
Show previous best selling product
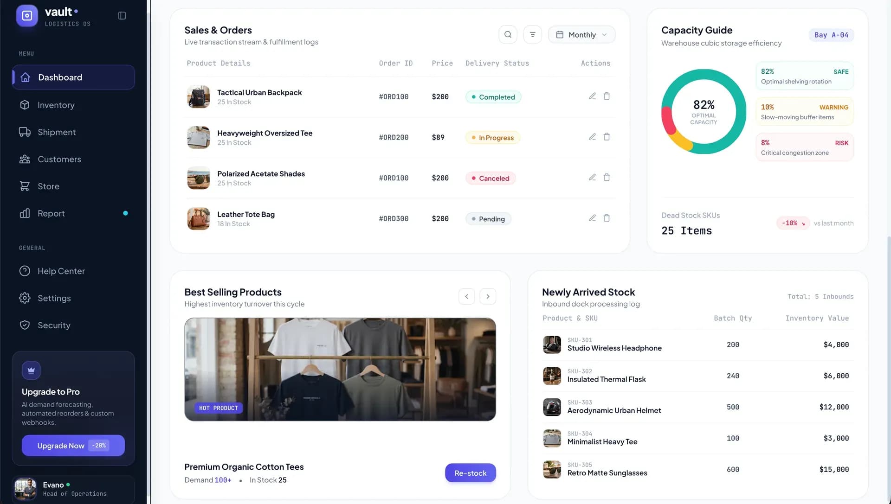[466, 297]
